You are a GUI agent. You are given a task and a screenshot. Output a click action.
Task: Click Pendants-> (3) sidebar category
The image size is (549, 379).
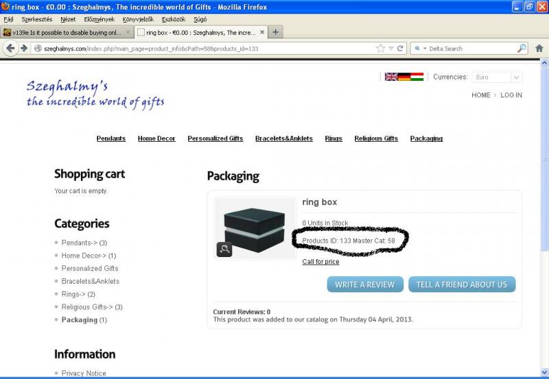coord(84,243)
